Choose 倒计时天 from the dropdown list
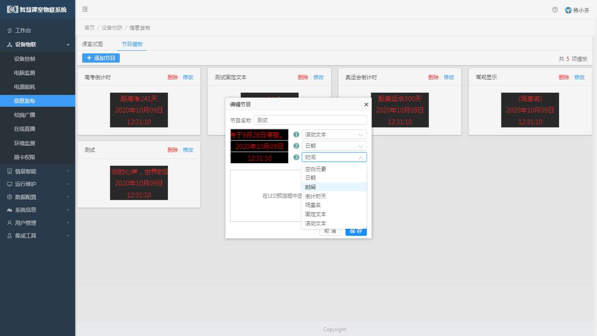 coord(316,196)
